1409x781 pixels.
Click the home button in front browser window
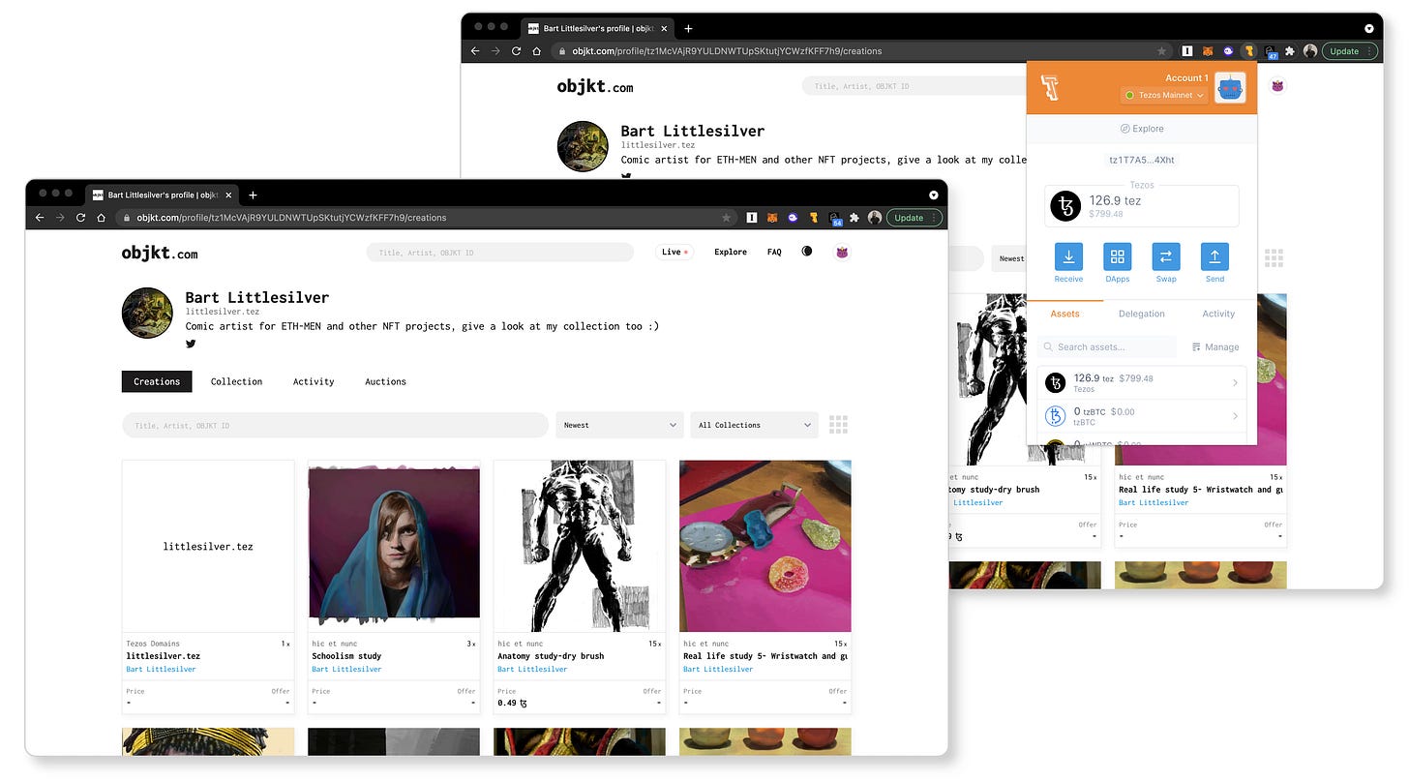click(101, 218)
